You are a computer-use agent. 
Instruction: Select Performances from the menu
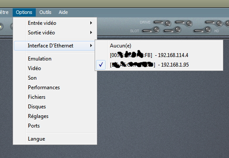tap(55, 87)
